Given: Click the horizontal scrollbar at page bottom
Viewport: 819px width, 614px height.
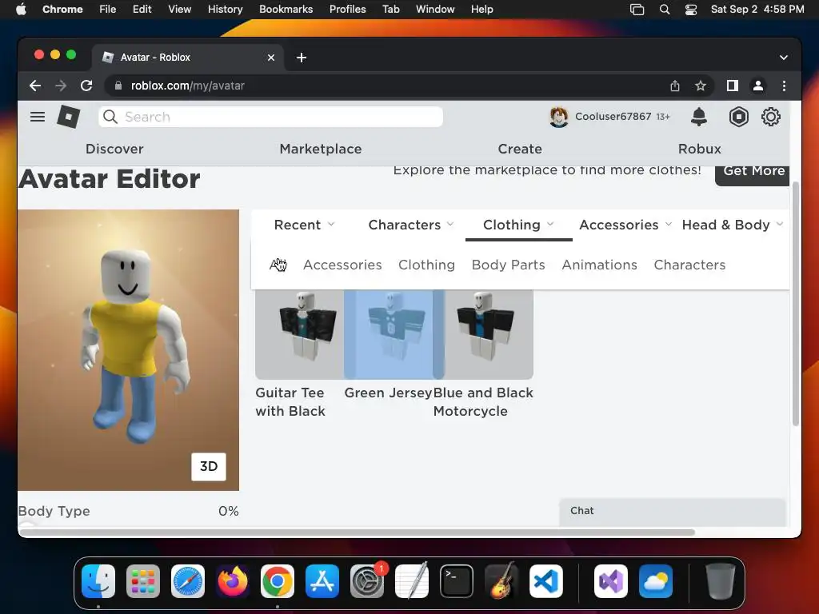Looking at the screenshot, I should point(357,532).
